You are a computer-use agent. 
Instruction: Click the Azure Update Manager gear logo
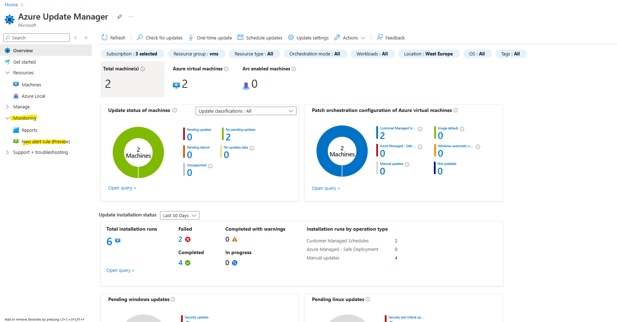point(10,19)
